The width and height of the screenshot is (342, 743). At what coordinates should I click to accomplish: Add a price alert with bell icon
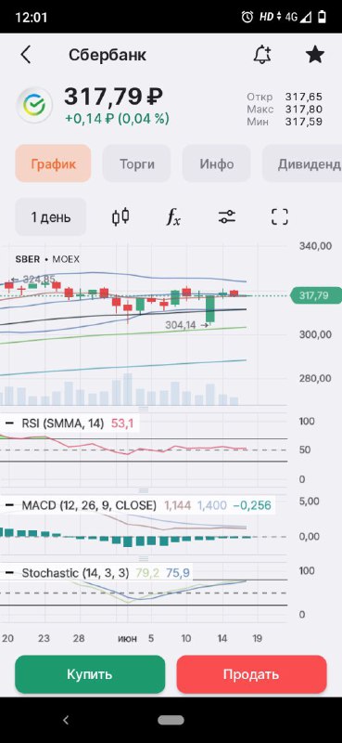click(262, 55)
